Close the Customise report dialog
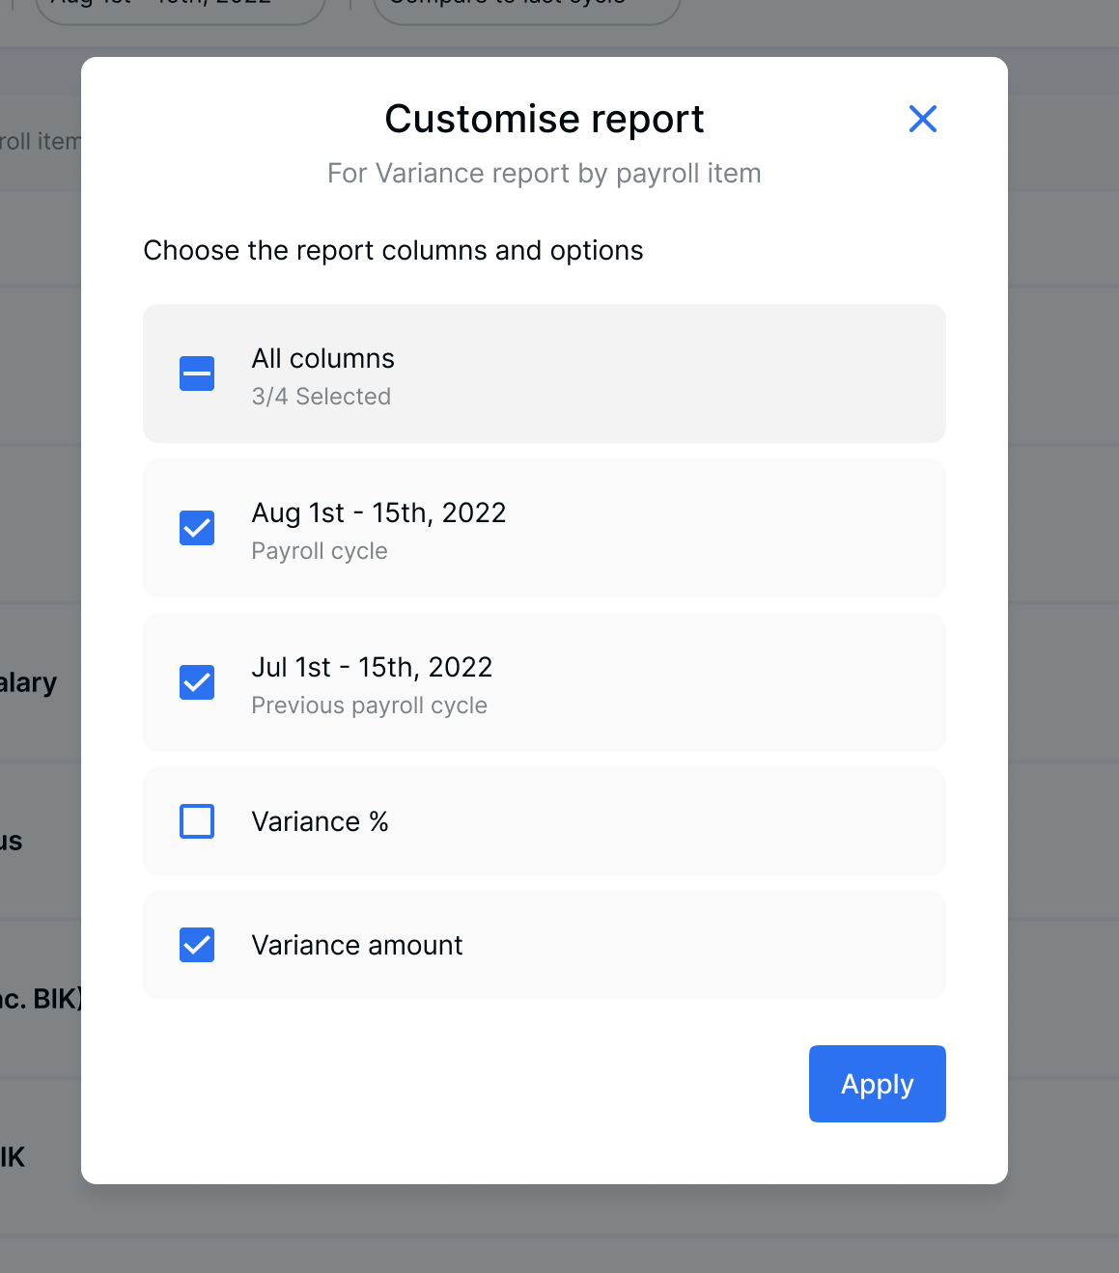This screenshot has width=1119, height=1273. point(922,118)
